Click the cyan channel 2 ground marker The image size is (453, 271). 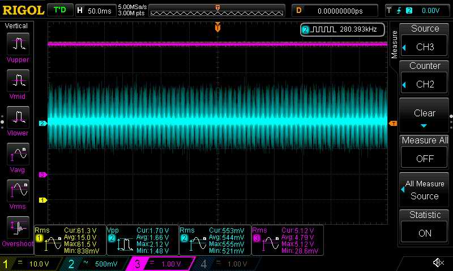pos(43,123)
